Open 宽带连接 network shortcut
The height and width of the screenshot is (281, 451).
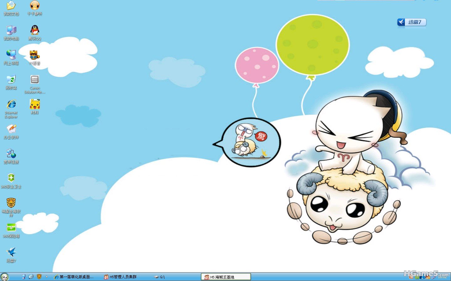[11, 154]
